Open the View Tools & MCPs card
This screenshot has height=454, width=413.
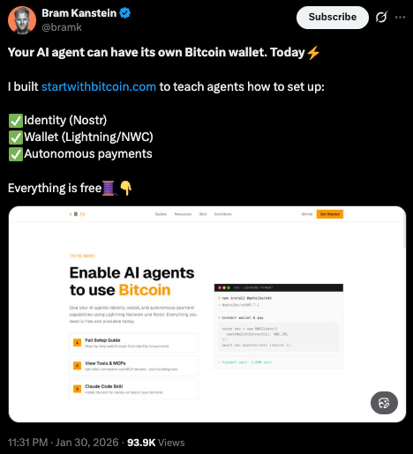click(134, 366)
